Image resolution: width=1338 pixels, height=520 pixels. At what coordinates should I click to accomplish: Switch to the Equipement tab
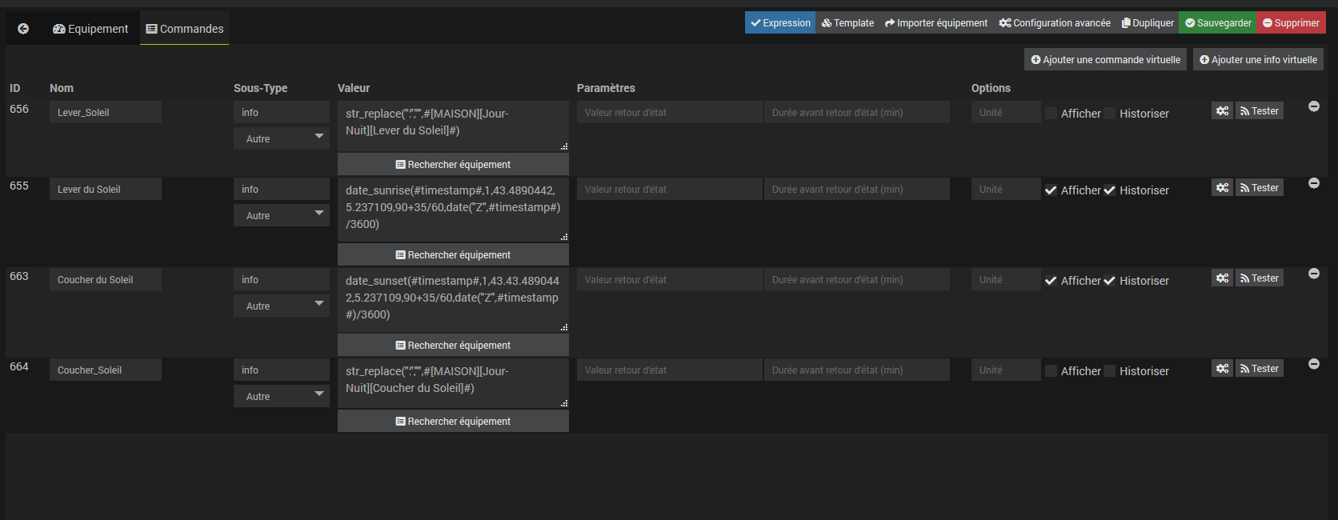click(x=90, y=29)
